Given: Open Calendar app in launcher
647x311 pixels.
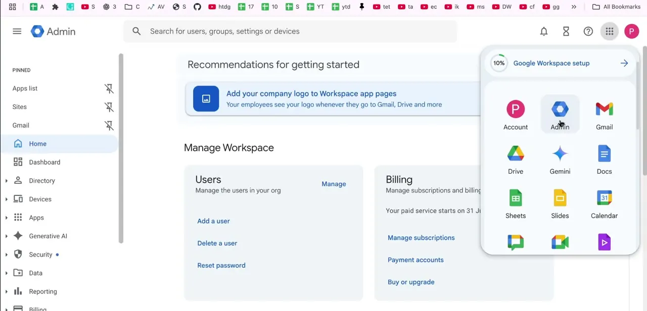Looking at the screenshot, I should tap(605, 204).
